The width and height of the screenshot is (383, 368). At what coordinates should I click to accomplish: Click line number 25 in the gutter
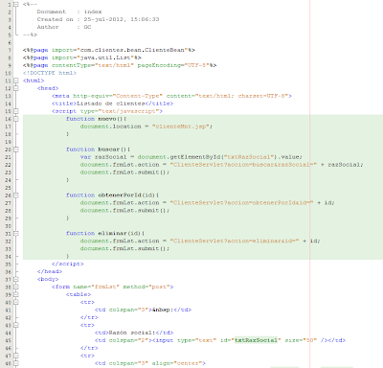tap(8, 188)
